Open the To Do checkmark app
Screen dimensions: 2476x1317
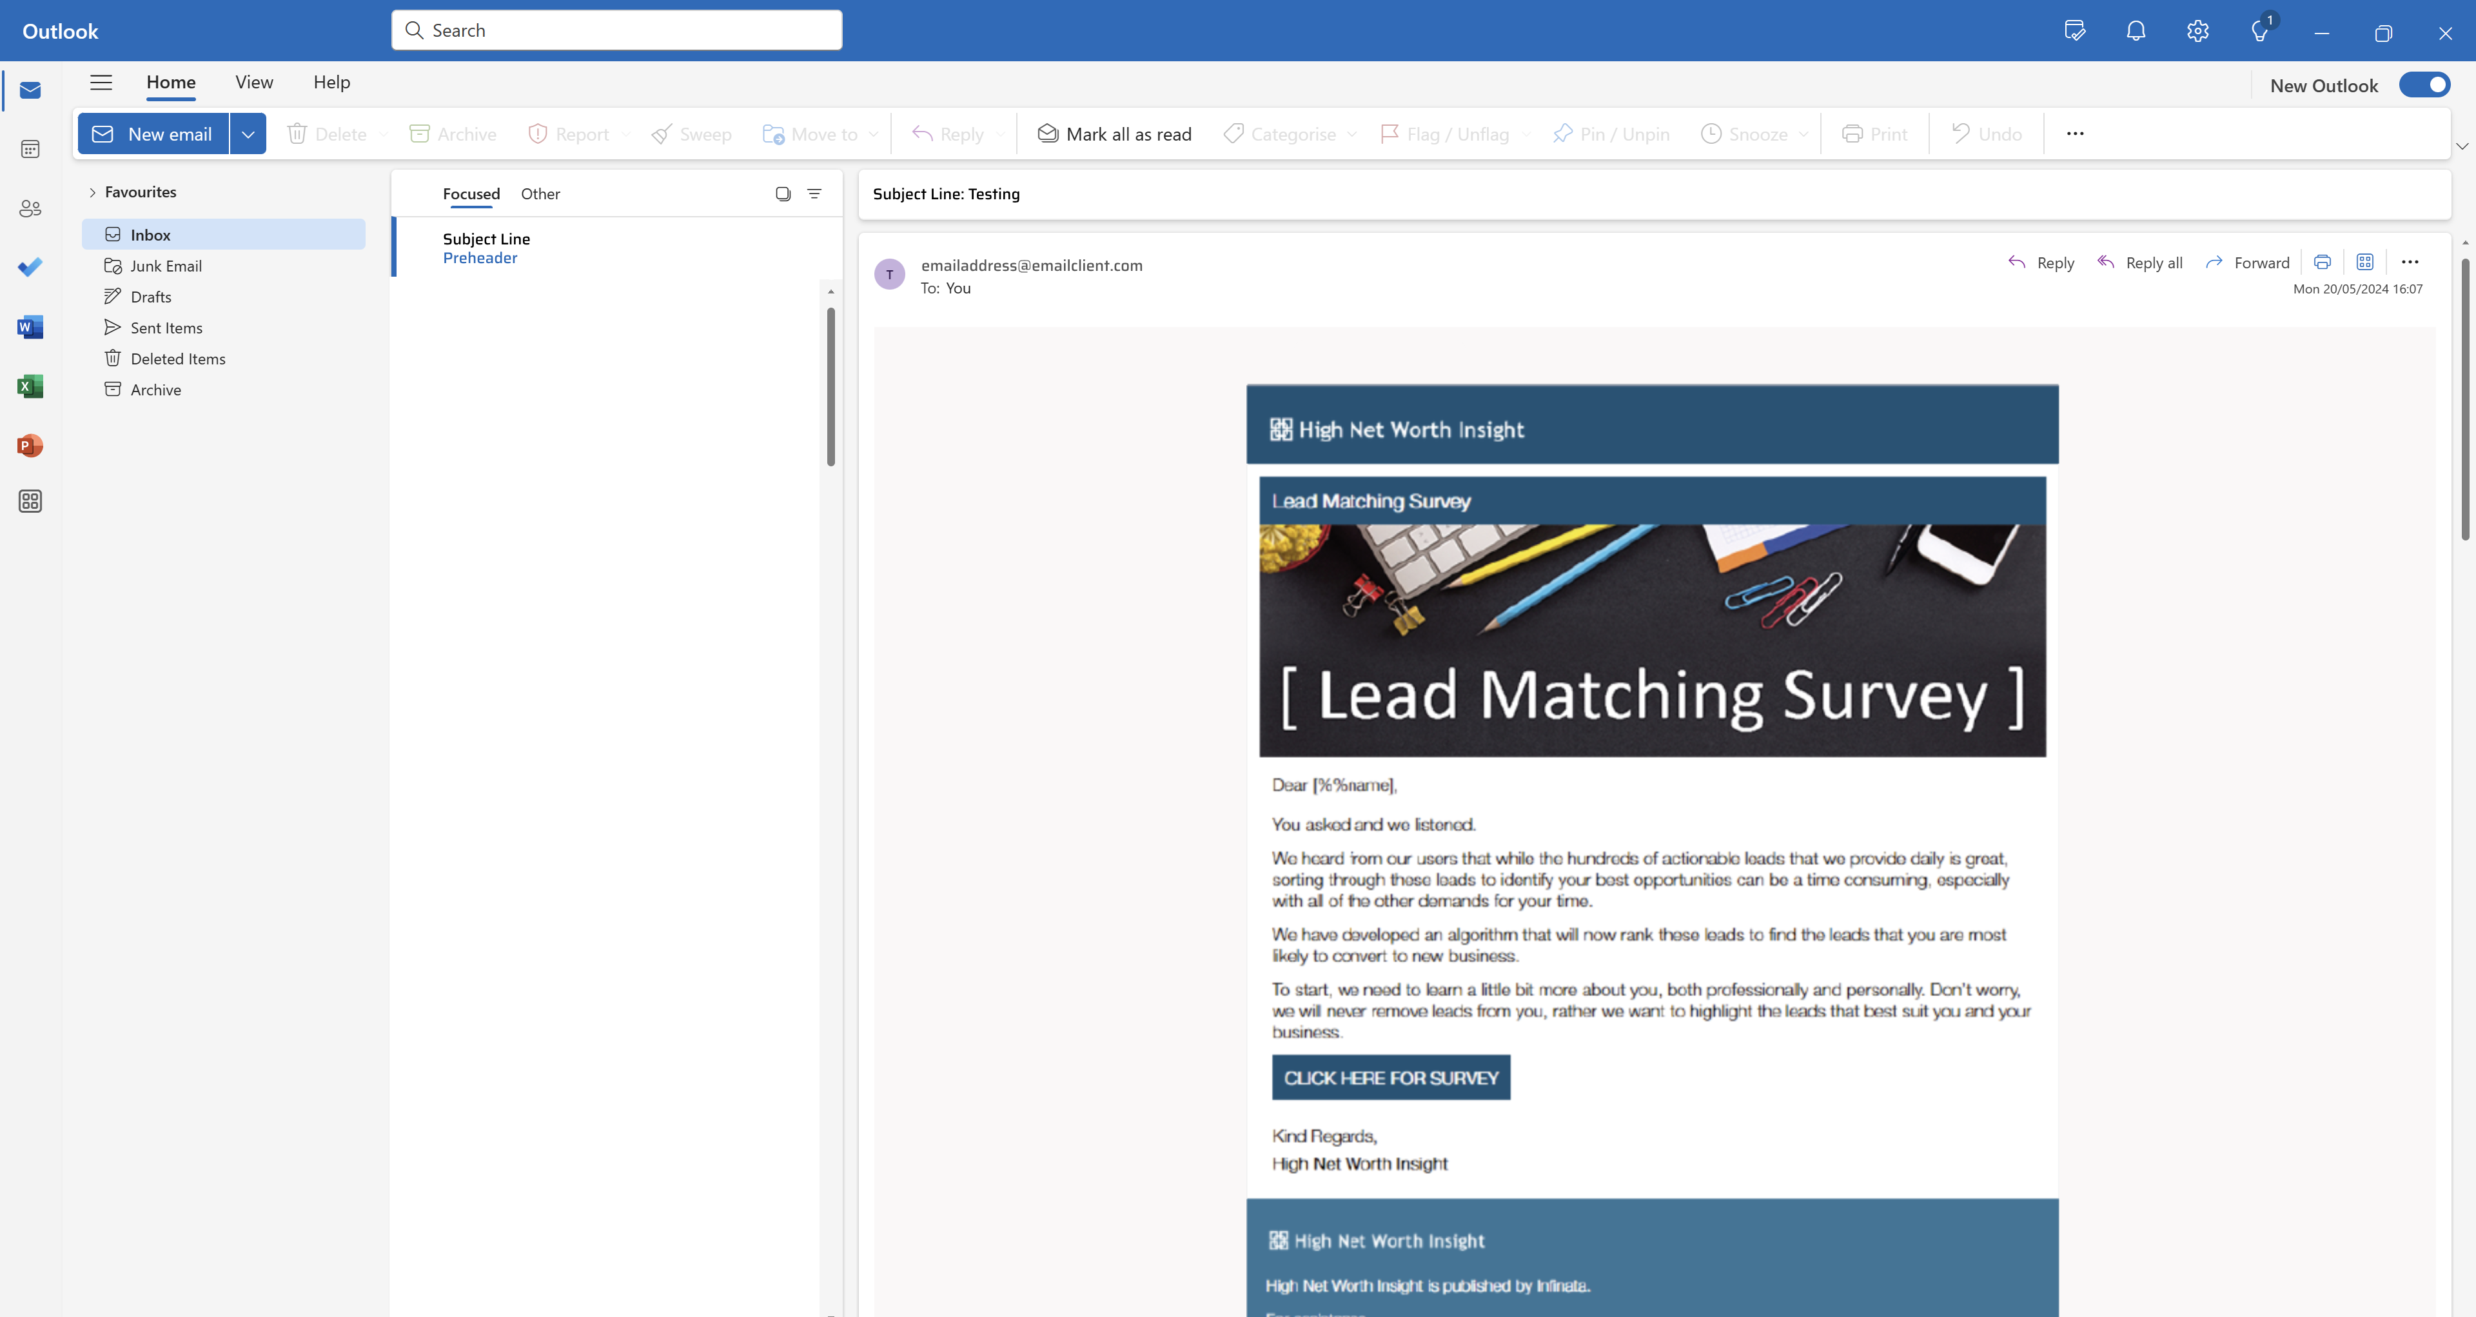pos(30,267)
